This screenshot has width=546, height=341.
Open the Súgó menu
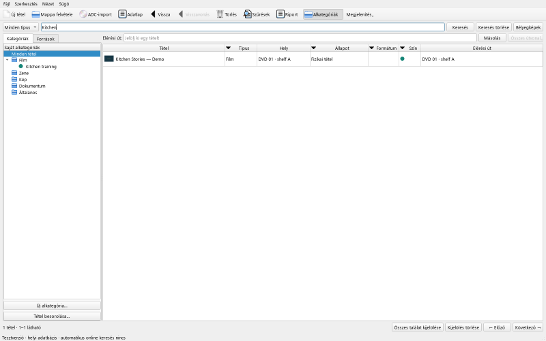(63, 4)
